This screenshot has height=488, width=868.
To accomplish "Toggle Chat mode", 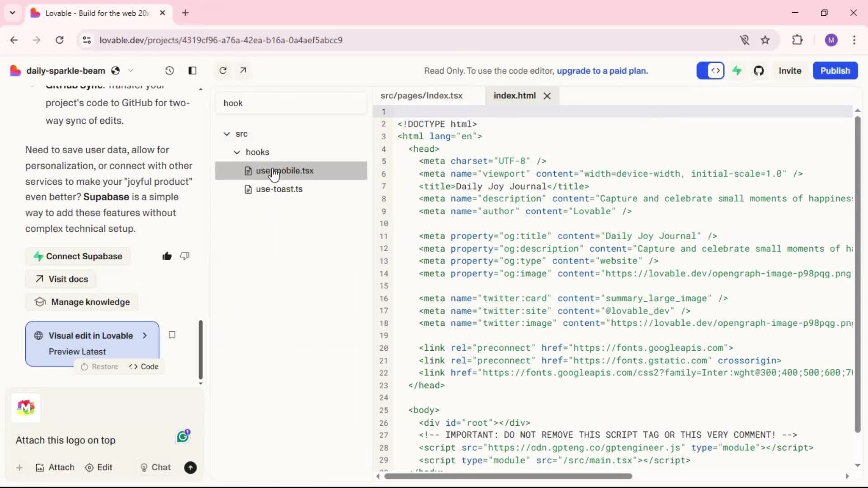I will coord(156,468).
